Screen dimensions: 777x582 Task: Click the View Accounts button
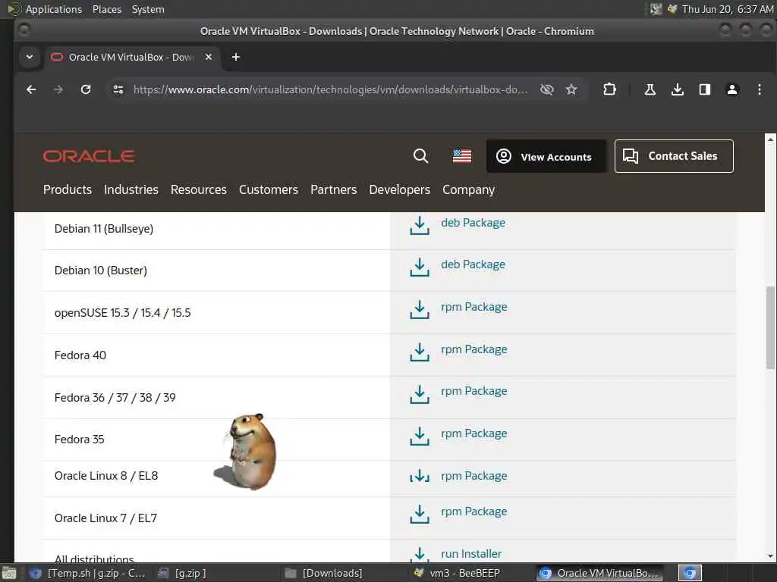pyautogui.click(x=546, y=156)
